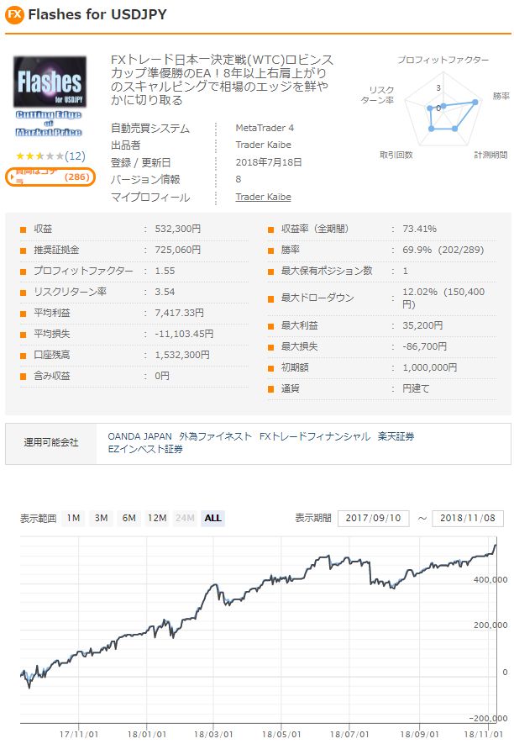Click the Flashes for USDJPY page title
The height and width of the screenshot is (744, 514).
97,15
